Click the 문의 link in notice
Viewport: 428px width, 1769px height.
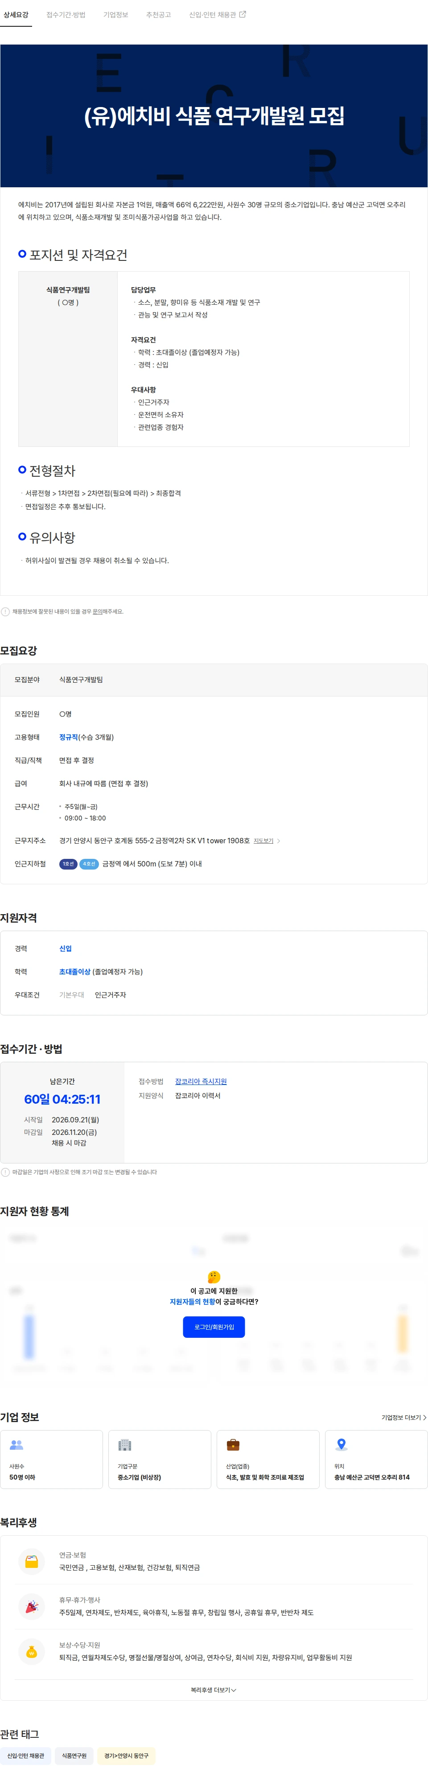[x=98, y=611]
